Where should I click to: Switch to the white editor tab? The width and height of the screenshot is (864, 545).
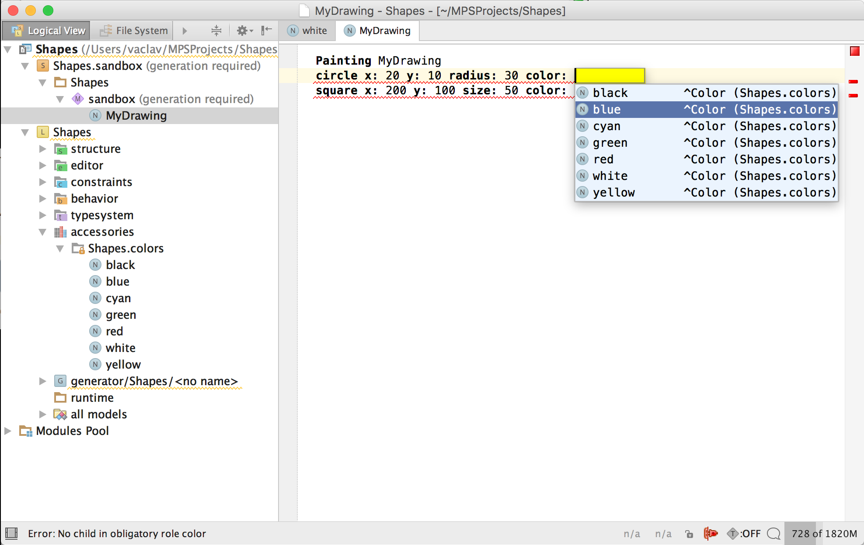(x=307, y=31)
